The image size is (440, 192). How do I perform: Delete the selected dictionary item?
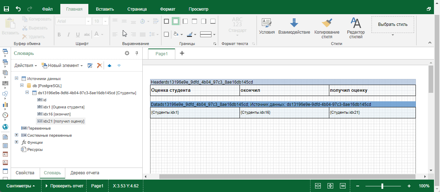click(x=99, y=66)
